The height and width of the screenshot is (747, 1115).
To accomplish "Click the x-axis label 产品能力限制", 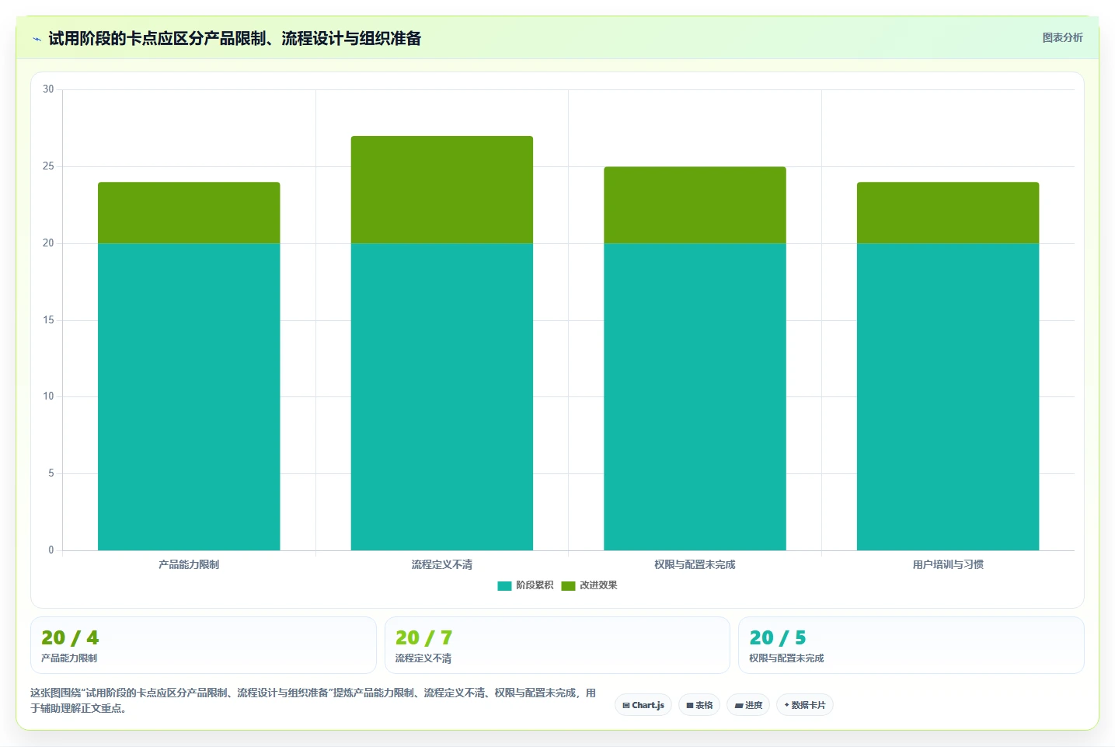I will pyautogui.click(x=189, y=564).
